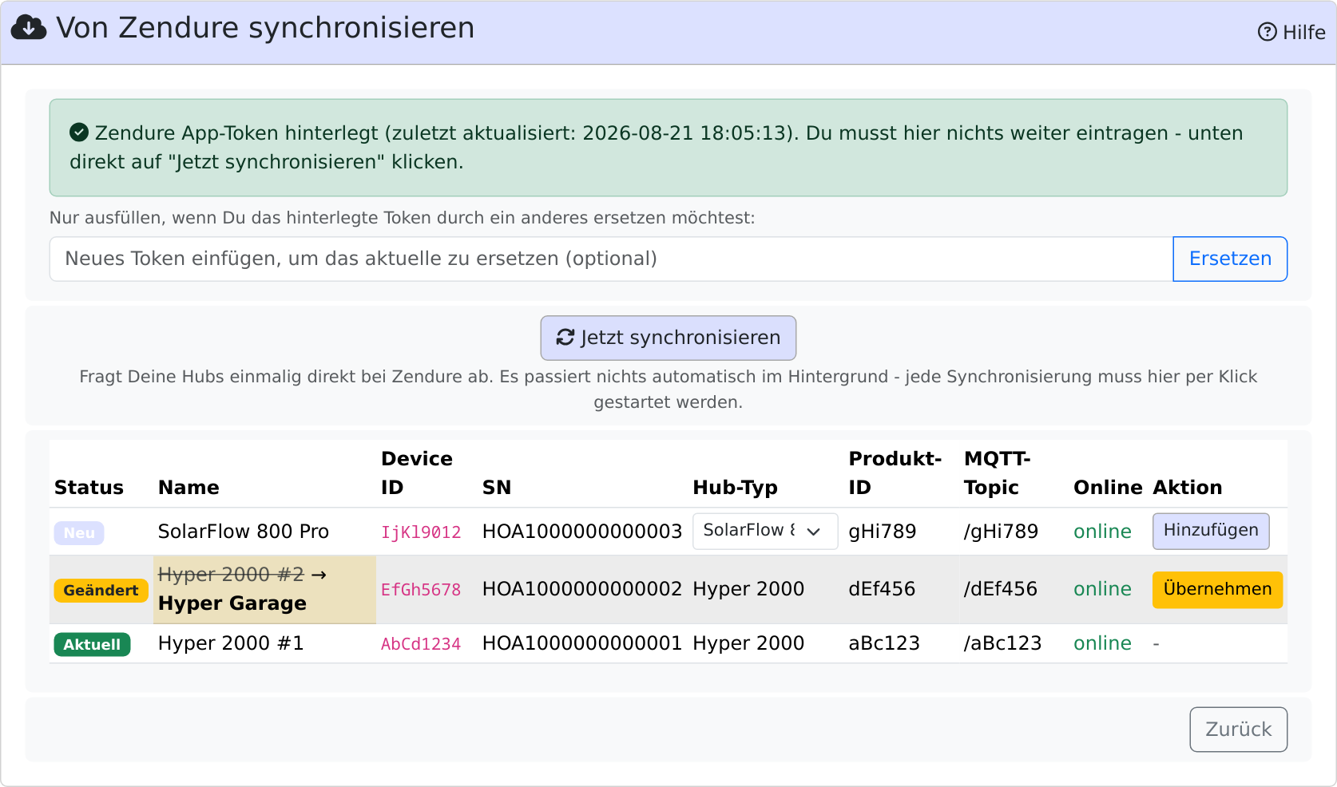Click the Name column header
The height and width of the screenshot is (787, 1337).
[188, 488]
